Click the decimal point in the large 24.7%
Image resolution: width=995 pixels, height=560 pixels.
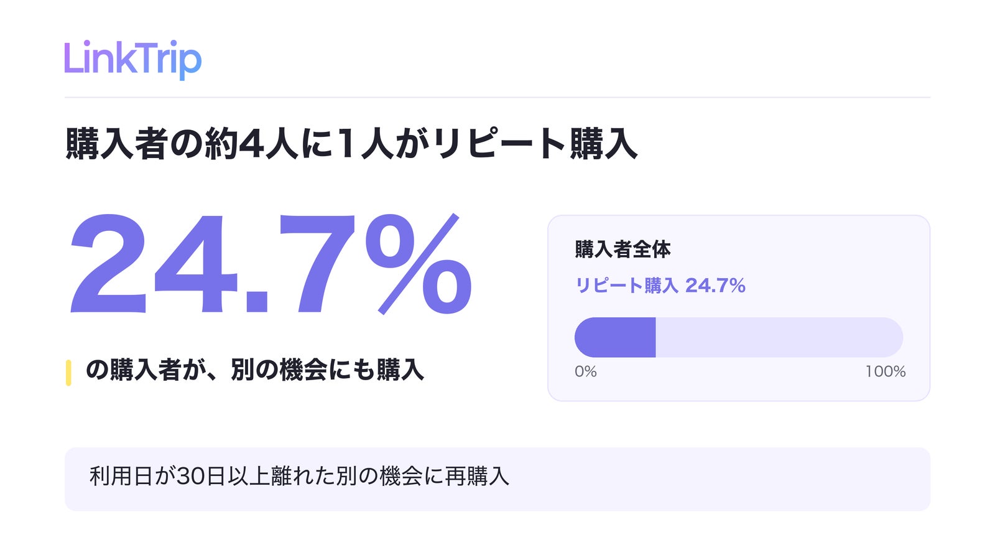[257, 301]
